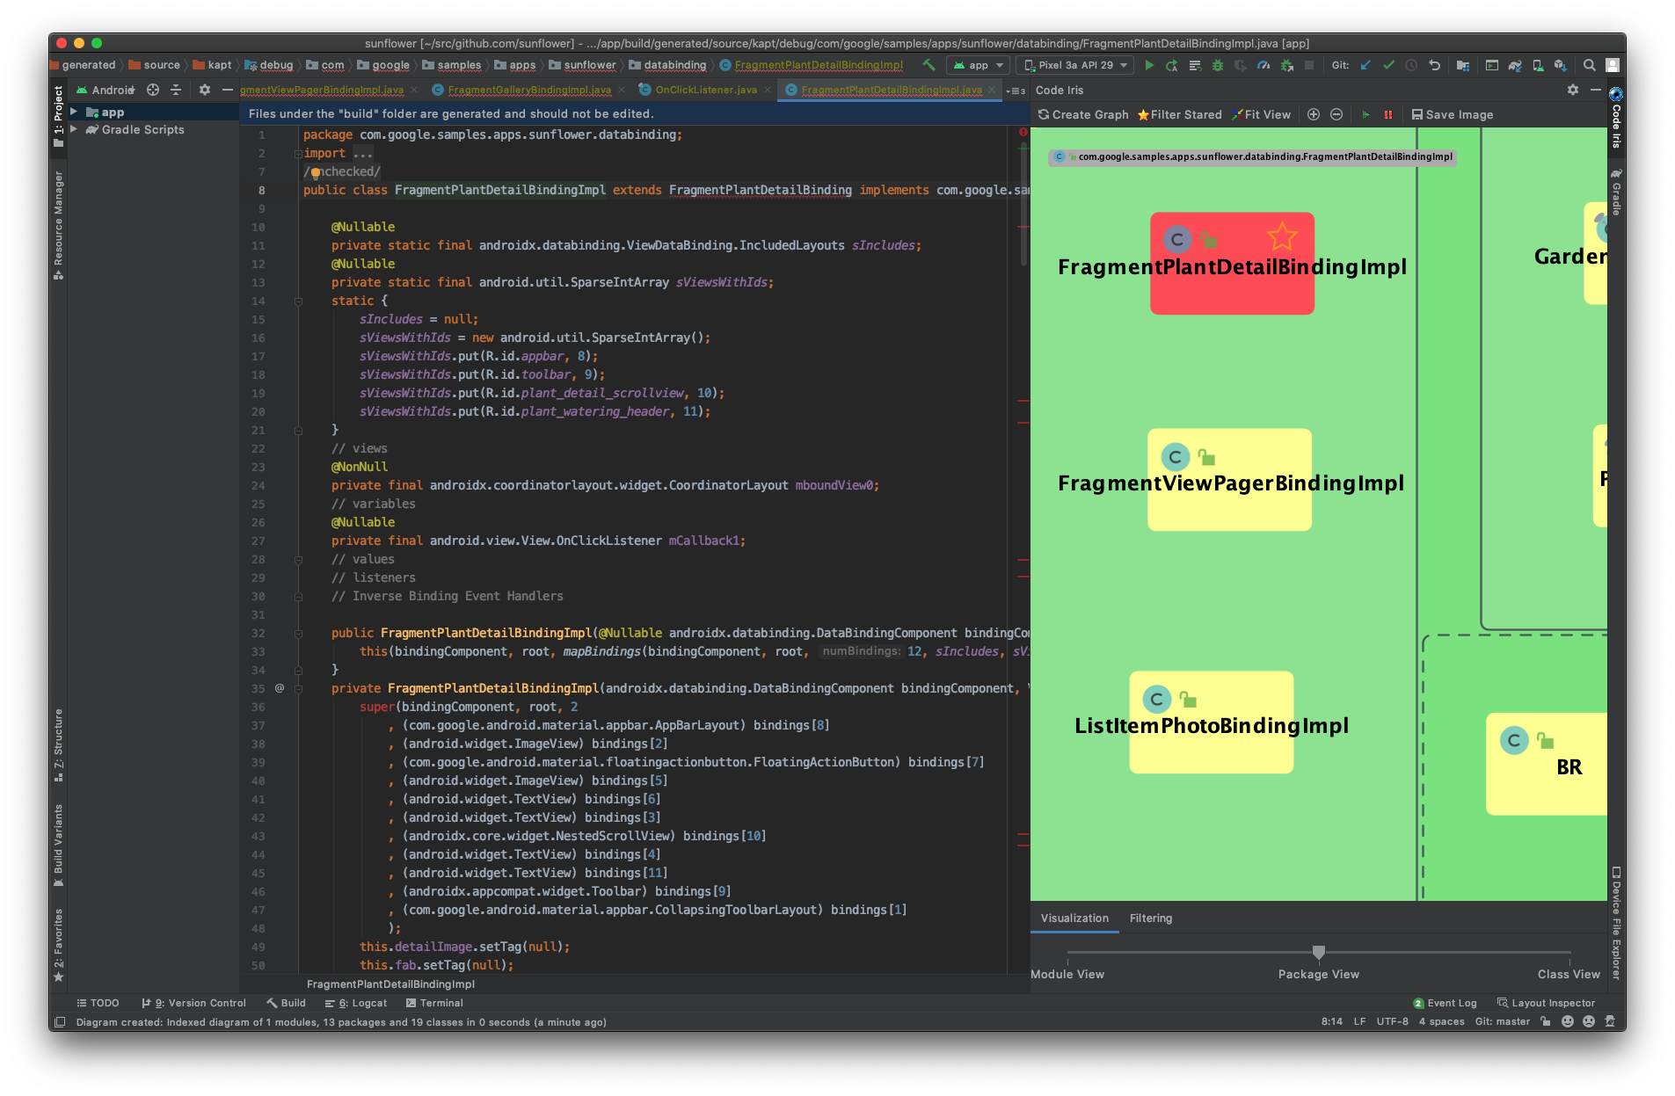Open the 4 spaces indent setting in status bar
Screen dimensions: 1675x1096
[1441, 1021]
